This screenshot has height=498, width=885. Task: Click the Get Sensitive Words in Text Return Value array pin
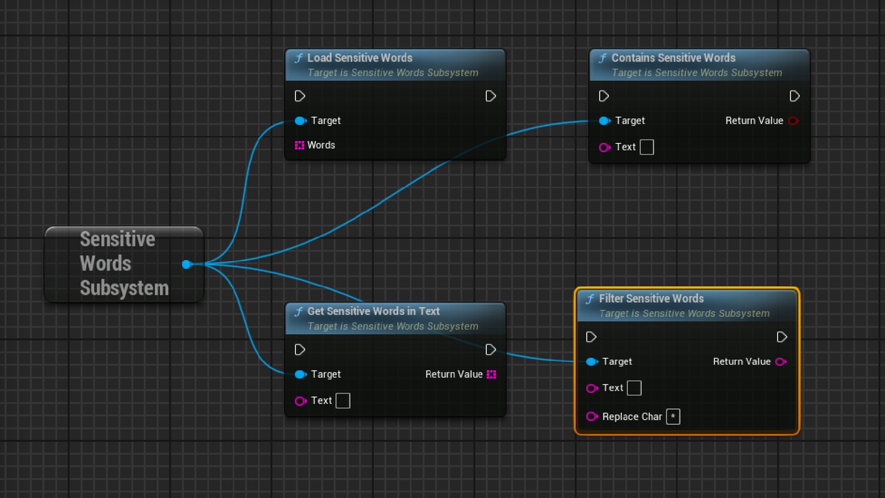[x=492, y=374]
